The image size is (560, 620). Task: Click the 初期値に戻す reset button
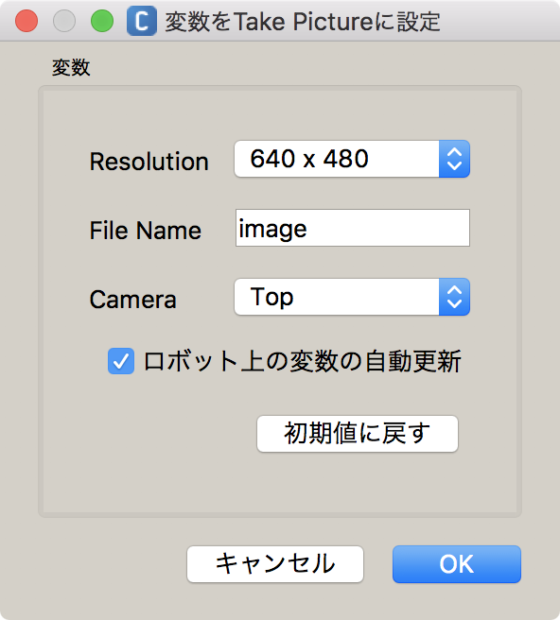(358, 434)
